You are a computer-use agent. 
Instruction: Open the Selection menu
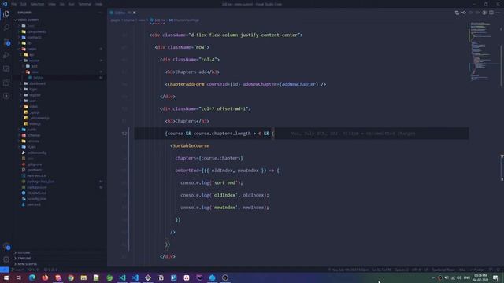click(x=37, y=4)
